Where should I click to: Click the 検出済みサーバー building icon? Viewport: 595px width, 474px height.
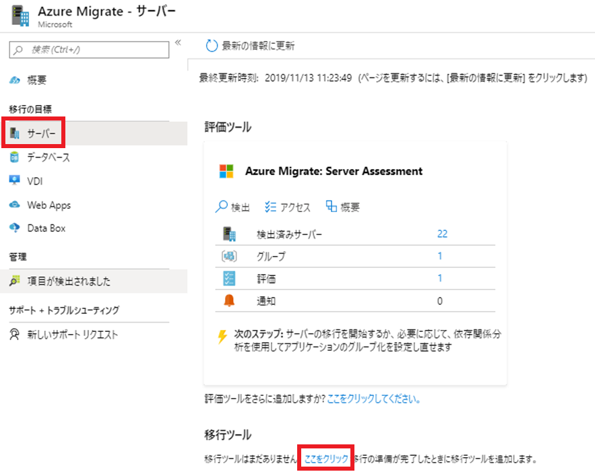[229, 234]
